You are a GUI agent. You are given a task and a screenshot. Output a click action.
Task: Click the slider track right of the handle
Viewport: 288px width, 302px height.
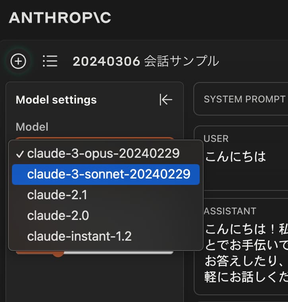(x=119, y=252)
